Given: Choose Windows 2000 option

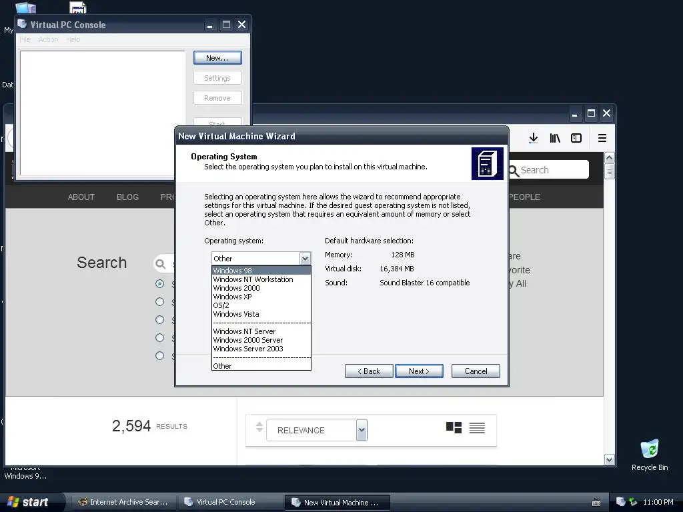Looking at the screenshot, I should [x=261, y=288].
